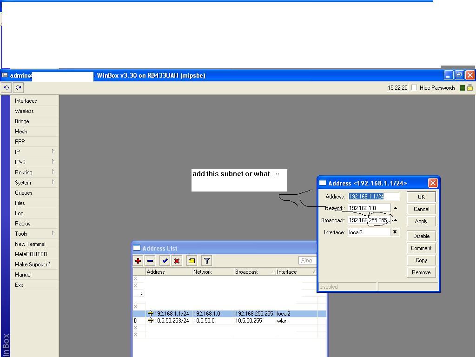Image resolution: width=476 pixels, height=357 pixels.
Task: Collapse the Network field with up arrow
Action: point(395,208)
